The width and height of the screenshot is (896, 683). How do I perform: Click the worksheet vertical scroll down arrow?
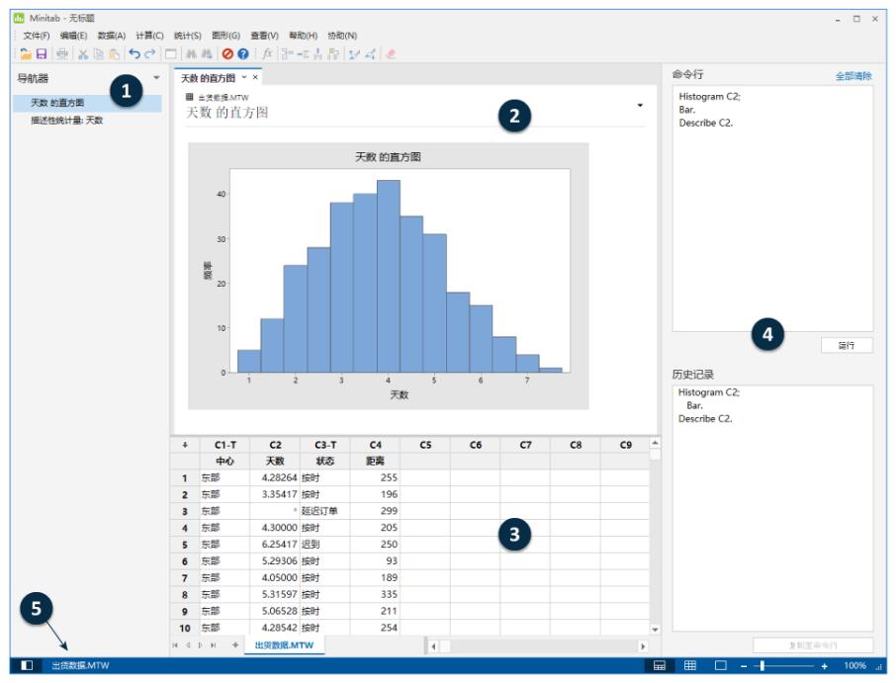click(x=656, y=630)
